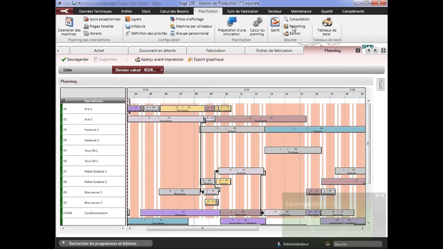Click the Tournage 1/30 Gantt bar

pyautogui.click(x=293, y=150)
